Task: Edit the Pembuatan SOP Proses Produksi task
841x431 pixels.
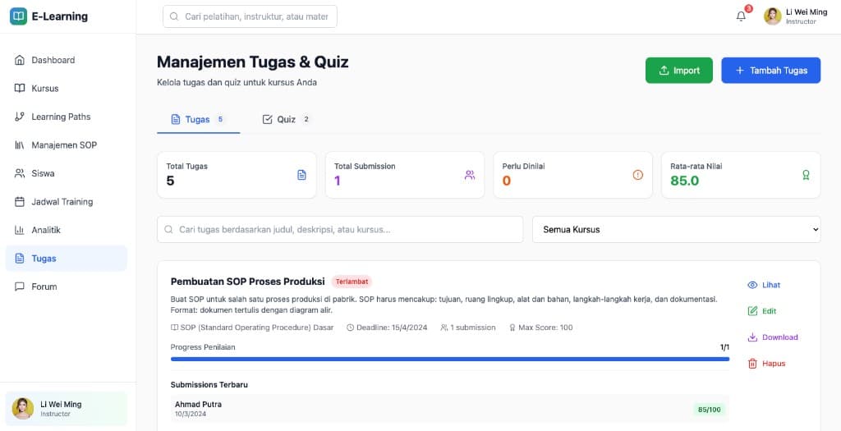Action: 762,311
